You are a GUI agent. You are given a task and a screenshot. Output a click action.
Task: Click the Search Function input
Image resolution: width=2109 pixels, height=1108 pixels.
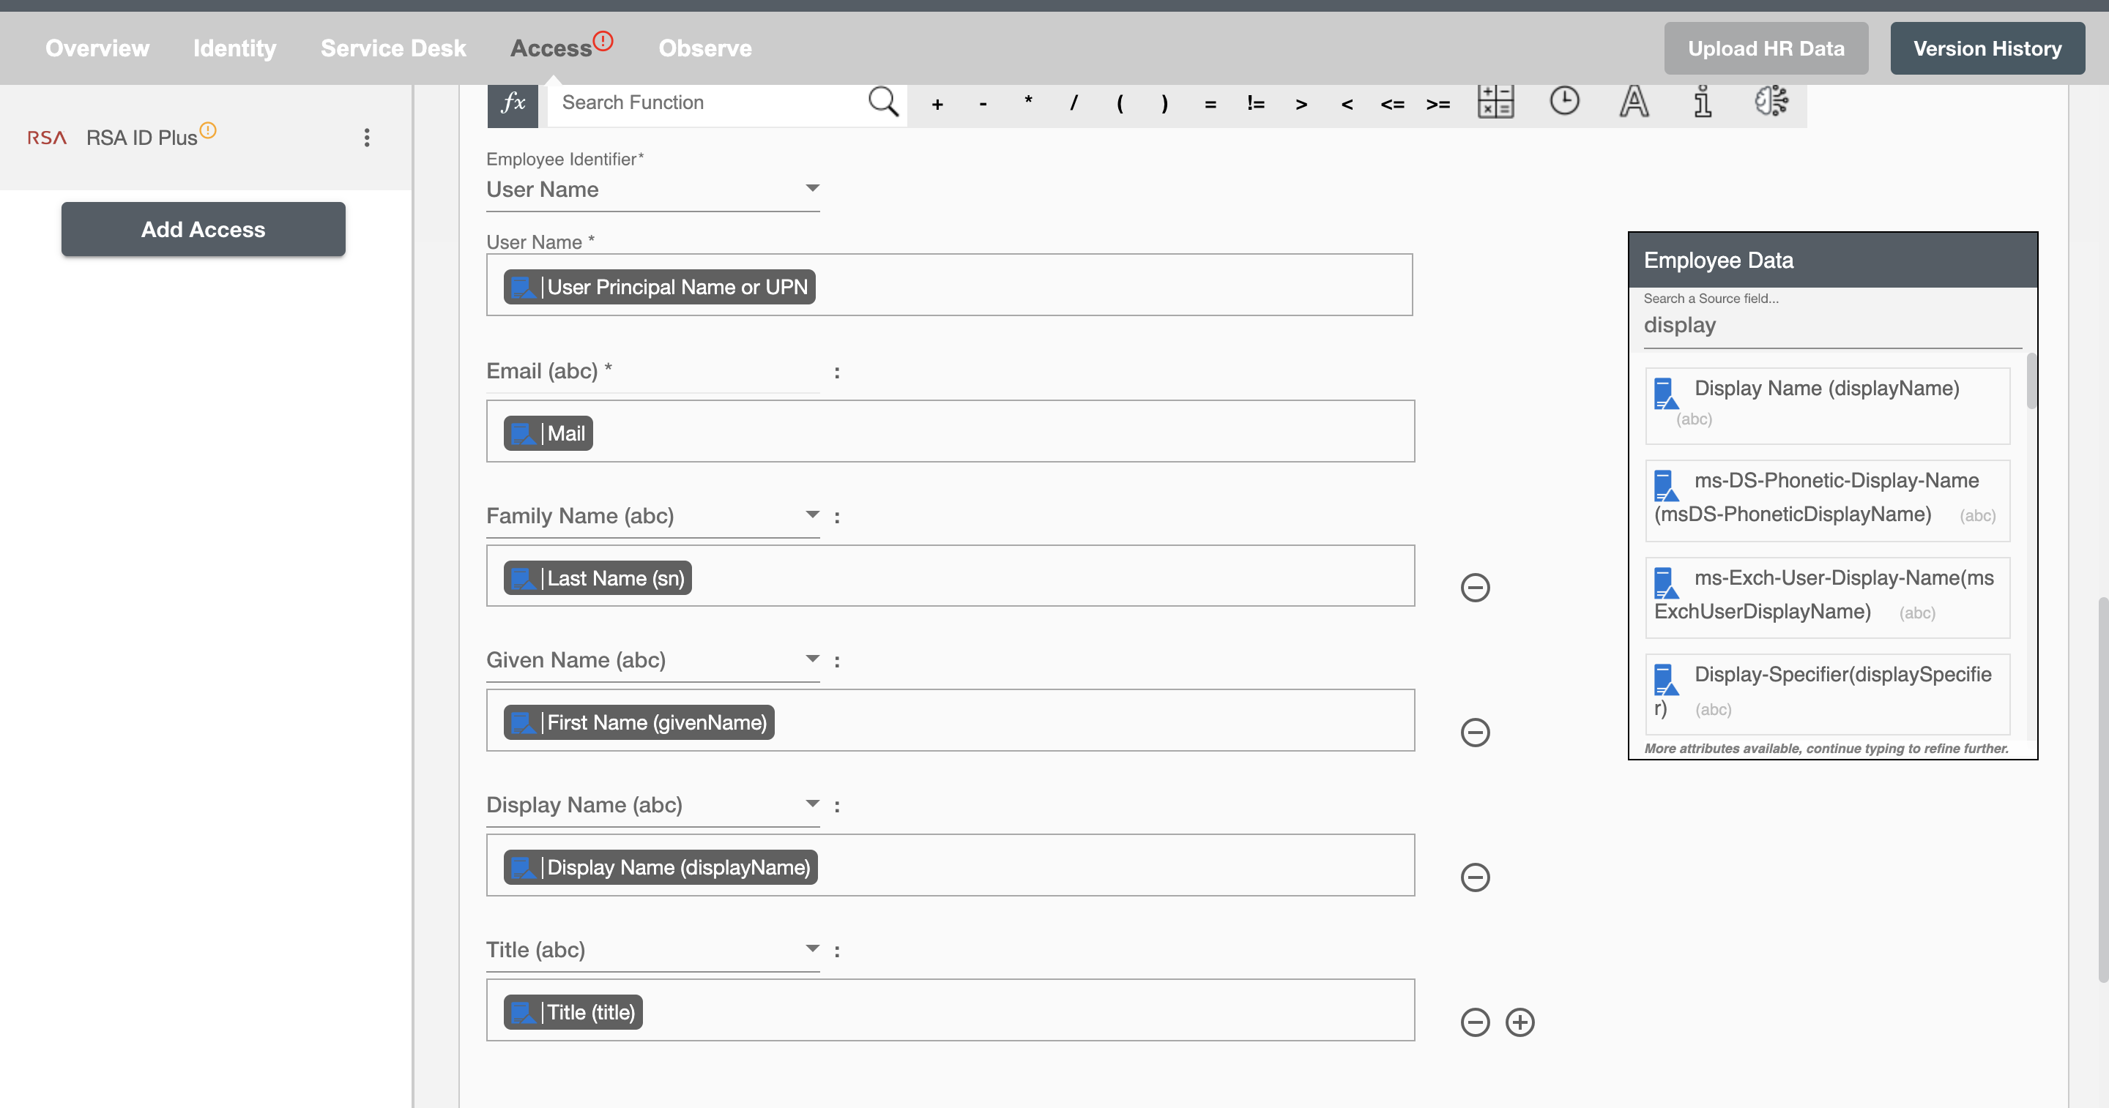click(x=709, y=103)
